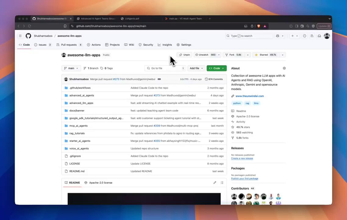The image size is (347, 220).
Task: Click the browser wallet icon
Action: [302, 26]
